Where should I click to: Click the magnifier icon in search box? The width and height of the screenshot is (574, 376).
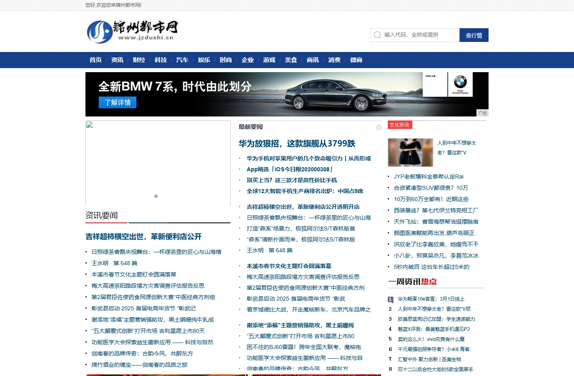(377, 35)
